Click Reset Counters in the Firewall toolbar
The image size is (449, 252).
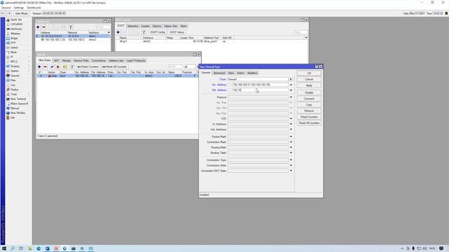88,67
